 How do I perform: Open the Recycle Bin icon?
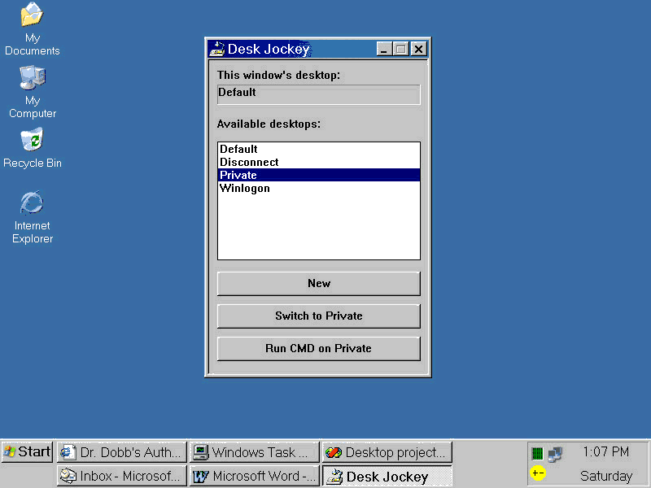pyautogui.click(x=32, y=140)
